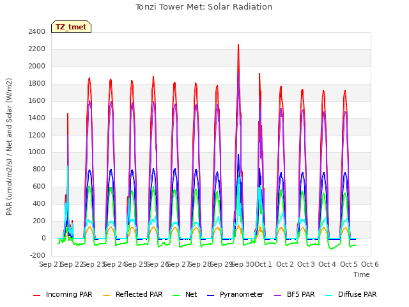409x307 pixels.
Task: Click the red Incoming PAR legend swatch
Action: pos(37,295)
